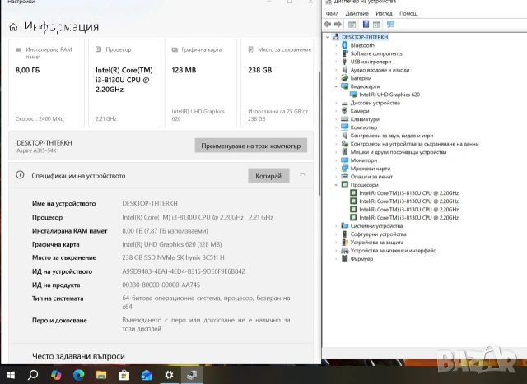Click the scan-for-hardware monitor toolbar icon

point(390,24)
